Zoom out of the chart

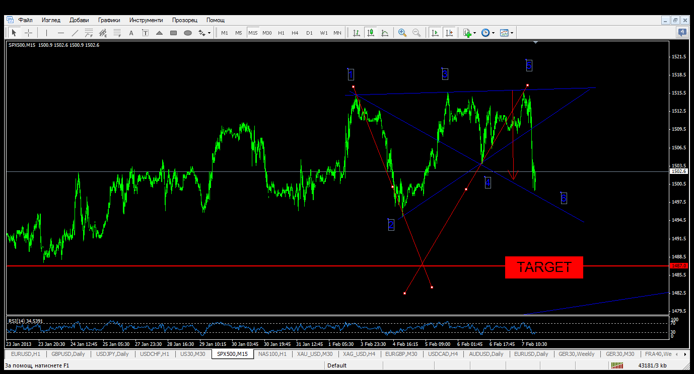point(417,33)
